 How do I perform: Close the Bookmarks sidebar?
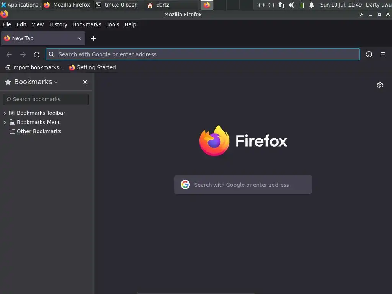(x=85, y=82)
